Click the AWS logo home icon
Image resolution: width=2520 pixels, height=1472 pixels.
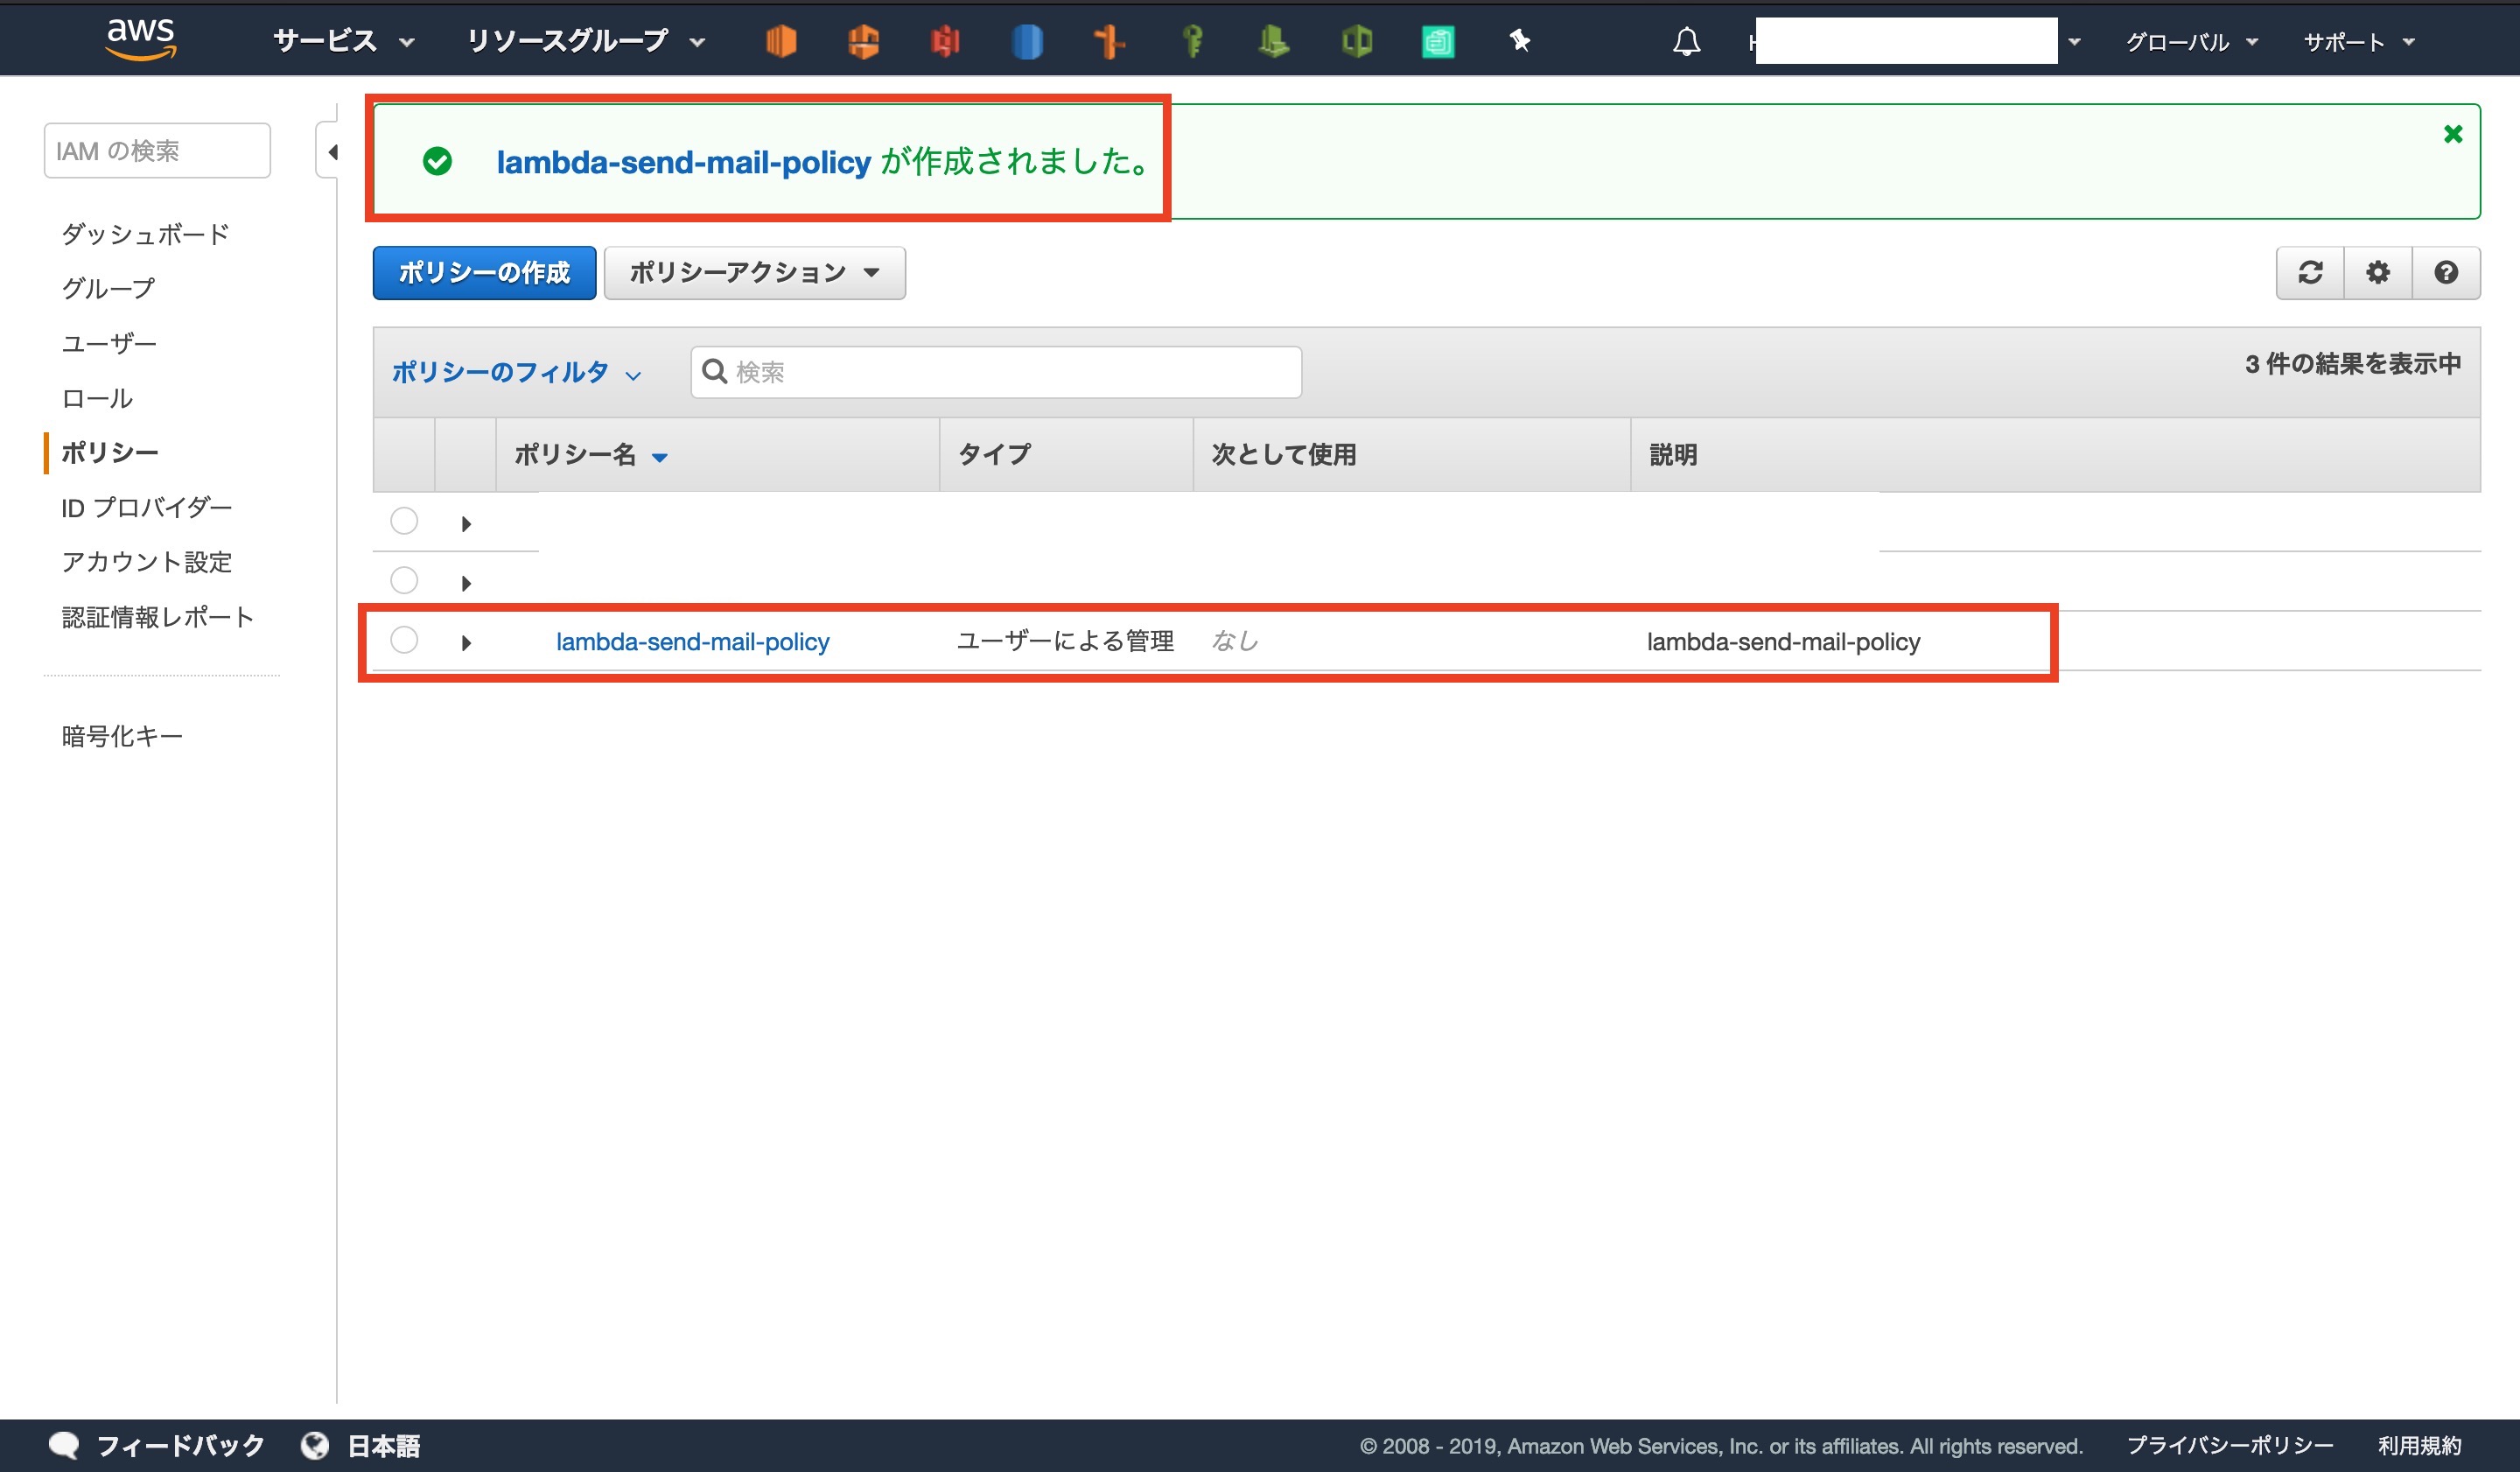[141, 40]
